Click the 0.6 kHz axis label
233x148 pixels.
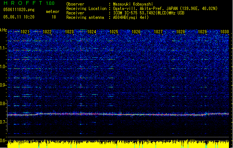tap(3, 141)
